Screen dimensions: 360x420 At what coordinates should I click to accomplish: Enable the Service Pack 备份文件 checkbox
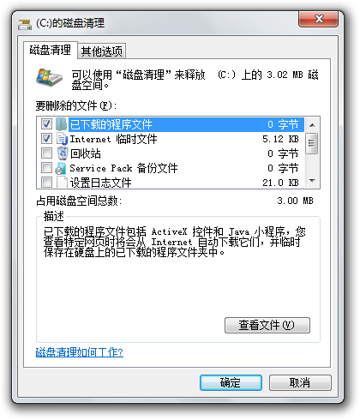(46, 168)
